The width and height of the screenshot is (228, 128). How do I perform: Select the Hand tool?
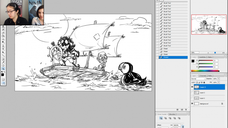pos(4,65)
